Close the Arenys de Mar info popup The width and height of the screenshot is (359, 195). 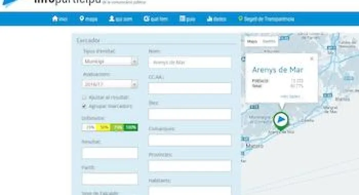click(312, 59)
